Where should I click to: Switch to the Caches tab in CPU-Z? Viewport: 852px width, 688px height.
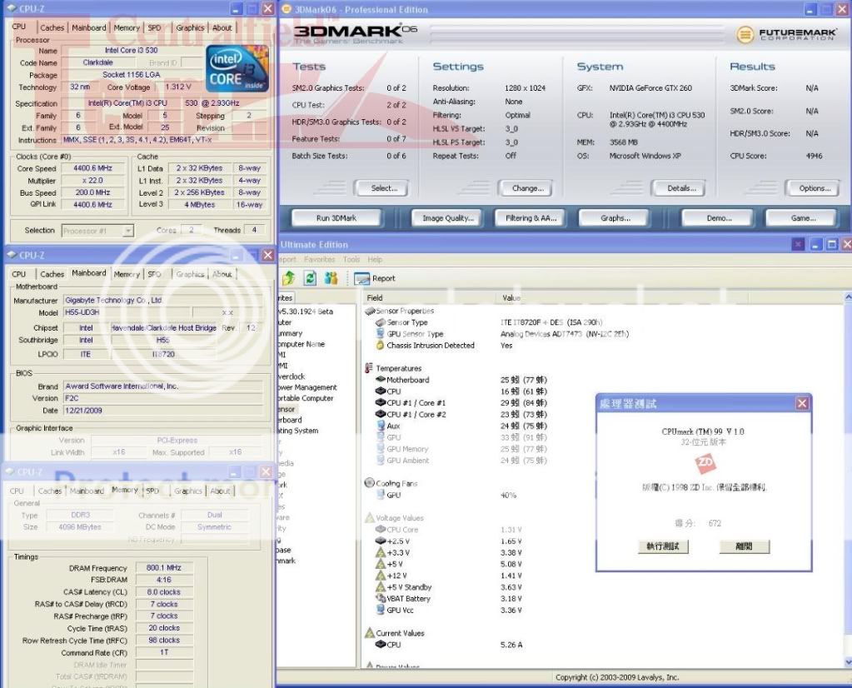(52, 27)
